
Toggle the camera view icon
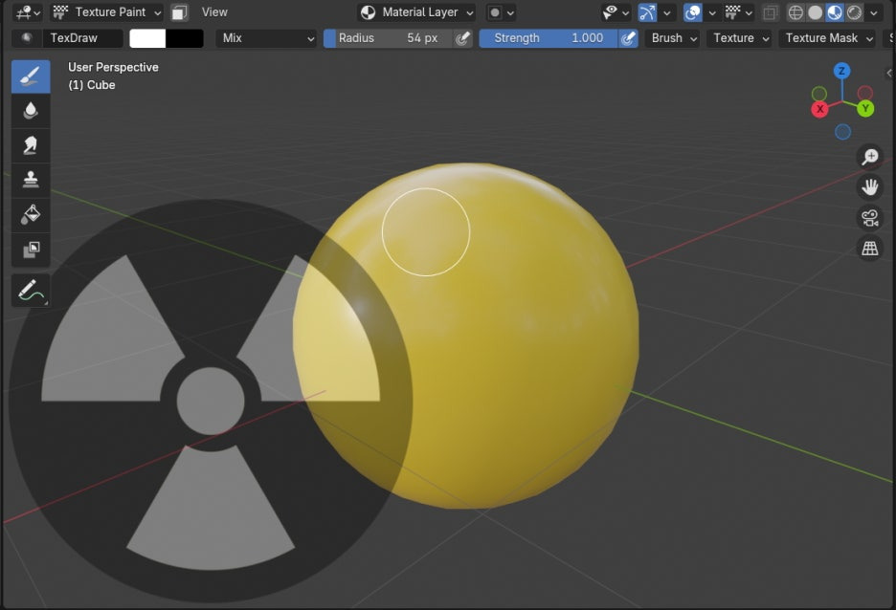pyautogui.click(x=870, y=218)
